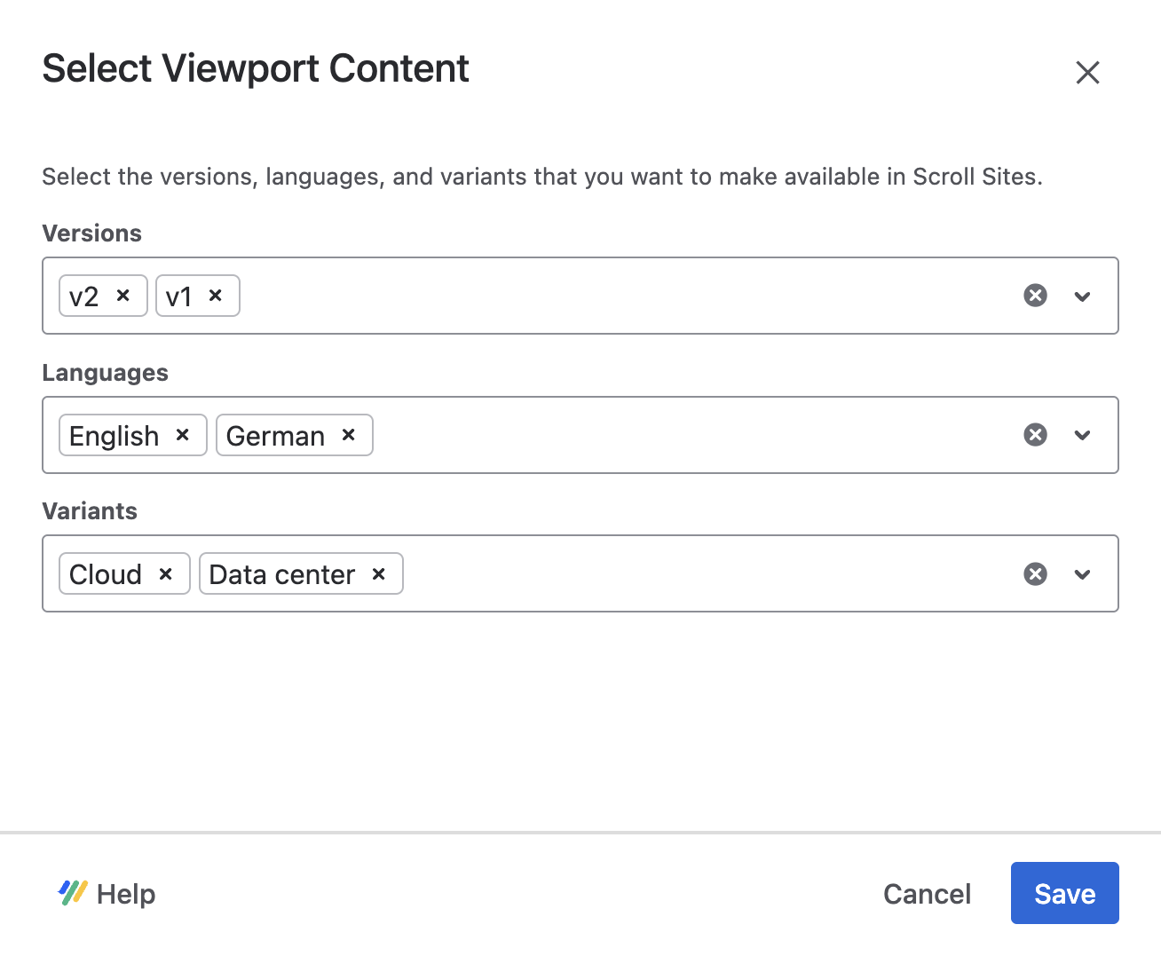Open the Help link
The width and height of the screenshot is (1161, 964).
click(127, 893)
